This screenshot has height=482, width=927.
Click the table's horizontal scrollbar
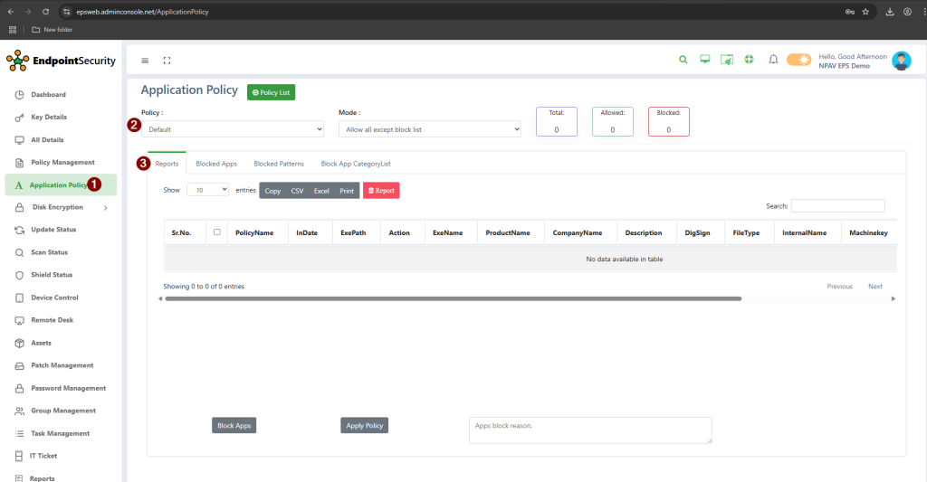click(453, 298)
